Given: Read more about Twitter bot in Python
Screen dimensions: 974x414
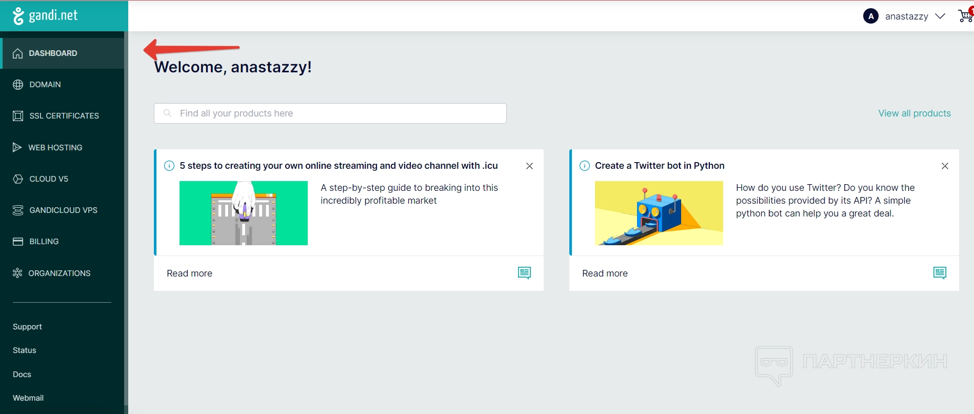Looking at the screenshot, I should [605, 273].
